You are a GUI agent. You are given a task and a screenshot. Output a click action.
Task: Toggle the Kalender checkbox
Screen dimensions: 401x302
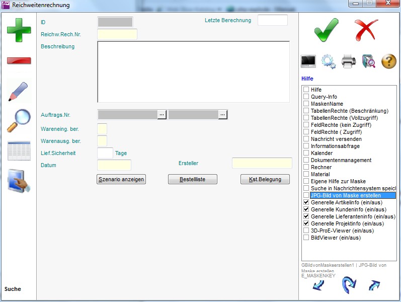coord(306,153)
